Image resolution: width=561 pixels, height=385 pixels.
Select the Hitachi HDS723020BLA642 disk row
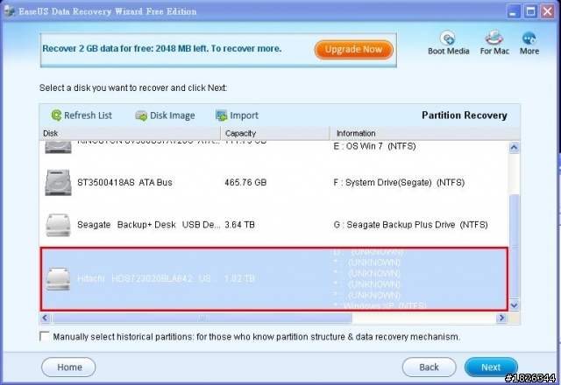pos(273,279)
